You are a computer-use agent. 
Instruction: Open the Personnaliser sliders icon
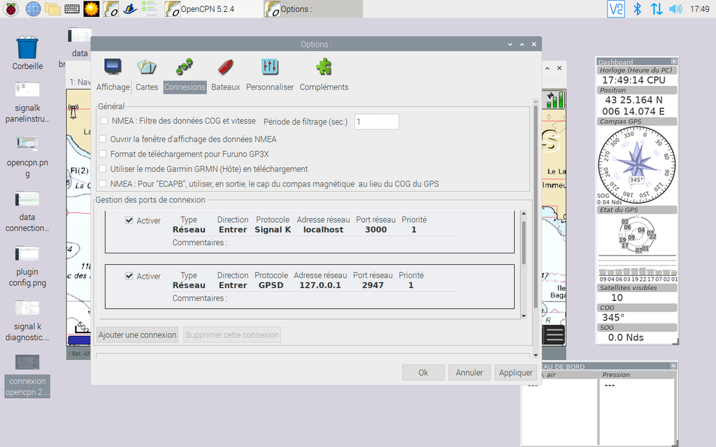click(270, 67)
